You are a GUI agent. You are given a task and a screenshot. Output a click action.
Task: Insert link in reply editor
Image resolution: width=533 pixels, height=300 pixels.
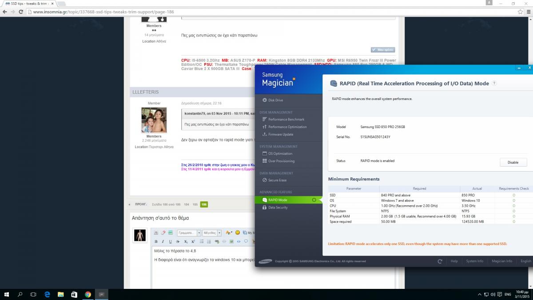tap(217, 241)
